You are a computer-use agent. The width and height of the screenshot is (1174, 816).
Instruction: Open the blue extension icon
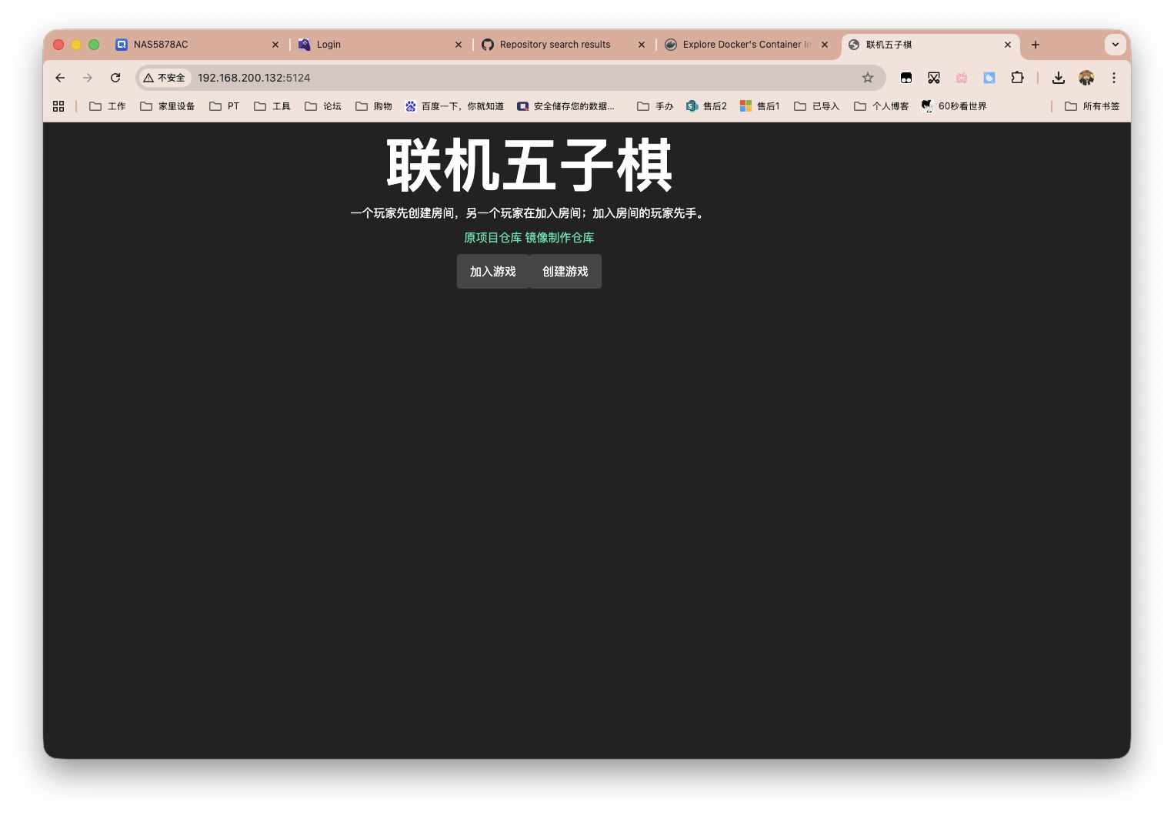[x=989, y=78]
